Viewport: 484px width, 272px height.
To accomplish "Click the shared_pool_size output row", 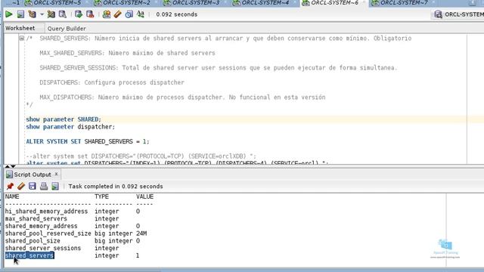I will tap(73, 241).
